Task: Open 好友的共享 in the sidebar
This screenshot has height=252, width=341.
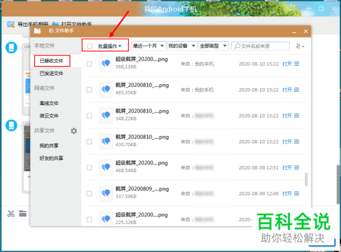Action: pyautogui.click(x=51, y=158)
